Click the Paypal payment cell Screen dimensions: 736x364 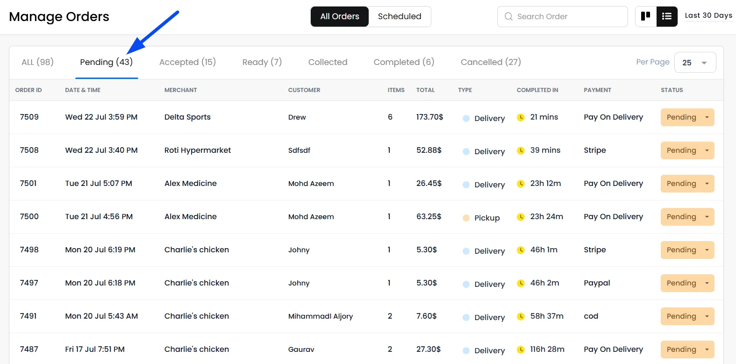[597, 283]
